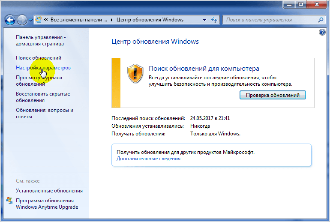Select 'Все элементы панели' breadcrumb
The width and height of the screenshot is (330, 222).
pos(79,20)
